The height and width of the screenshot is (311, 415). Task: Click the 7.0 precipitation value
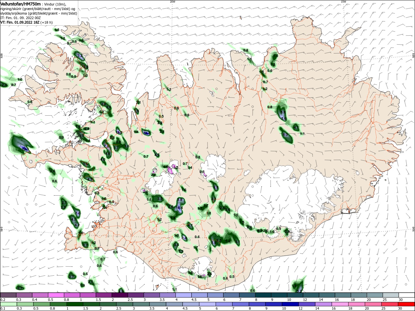click(x=78, y=213)
